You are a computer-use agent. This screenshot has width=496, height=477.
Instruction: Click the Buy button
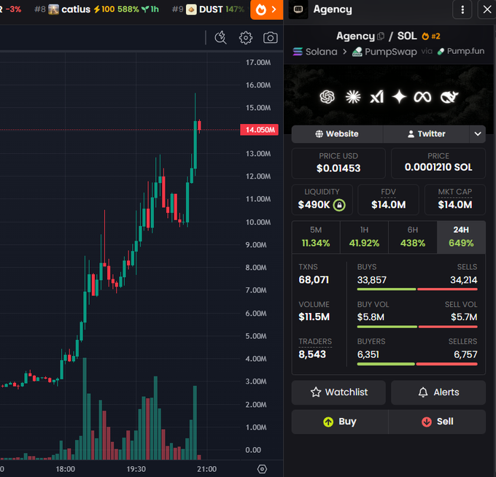tap(340, 422)
